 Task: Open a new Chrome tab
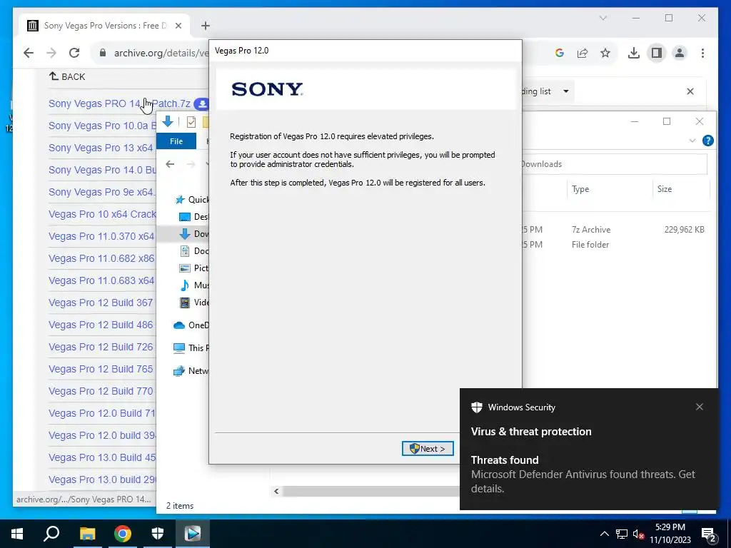pyautogui.click(x=205, y=26)
